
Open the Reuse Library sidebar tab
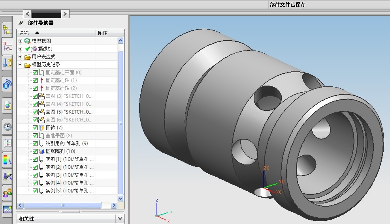point(7,63)
